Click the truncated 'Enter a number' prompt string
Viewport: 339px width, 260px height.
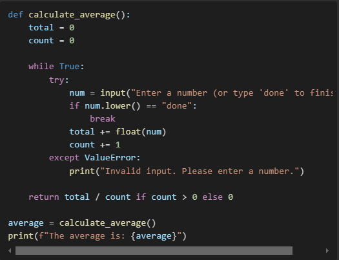click(x=232, y=93)
